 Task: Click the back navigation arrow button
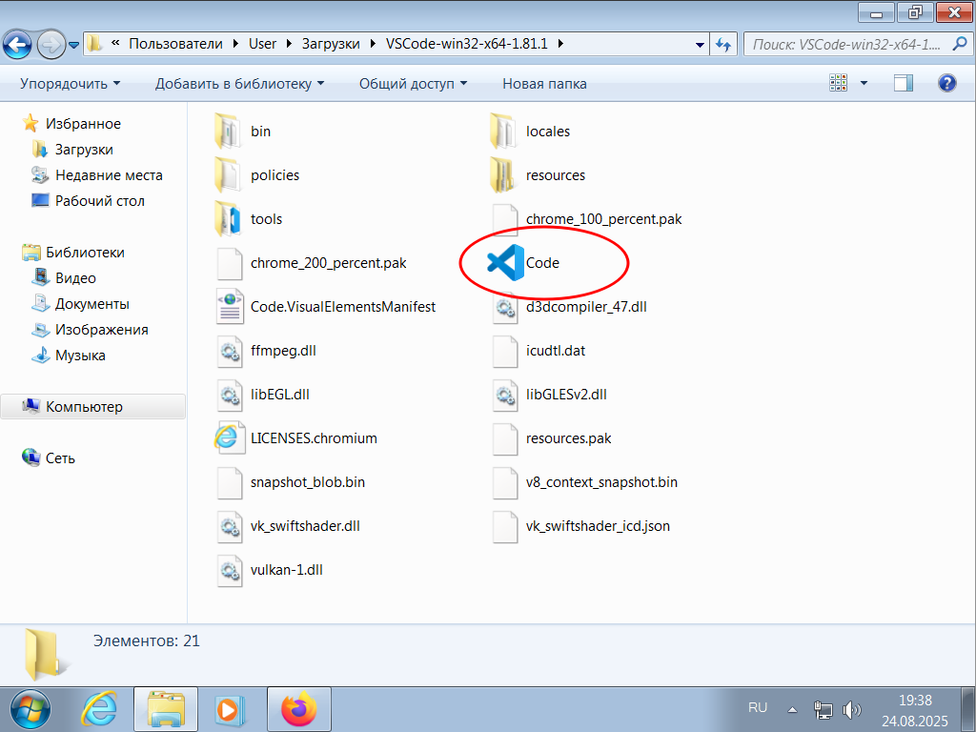pyautogui.click(x=20, y=44)
